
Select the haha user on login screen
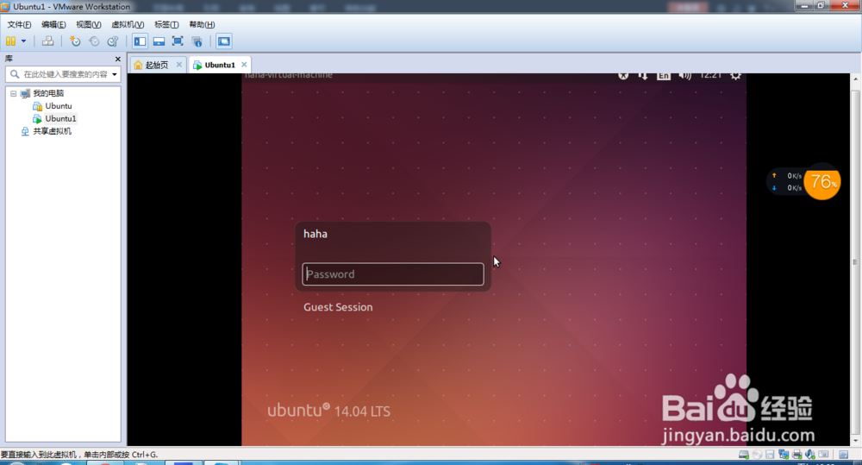tap(315, 234)
